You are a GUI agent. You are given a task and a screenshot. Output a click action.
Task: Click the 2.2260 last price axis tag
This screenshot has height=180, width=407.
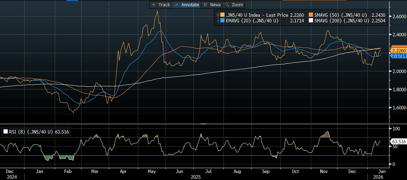click(x=399, y=51)
